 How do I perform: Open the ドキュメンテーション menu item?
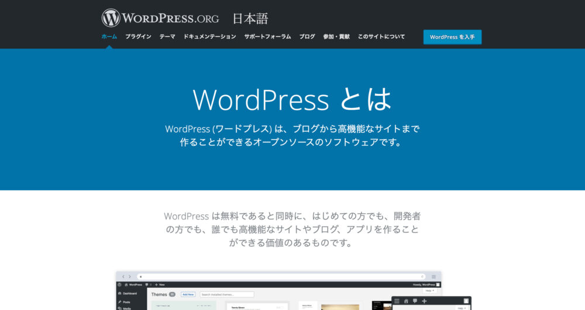[x=209, y=36]
